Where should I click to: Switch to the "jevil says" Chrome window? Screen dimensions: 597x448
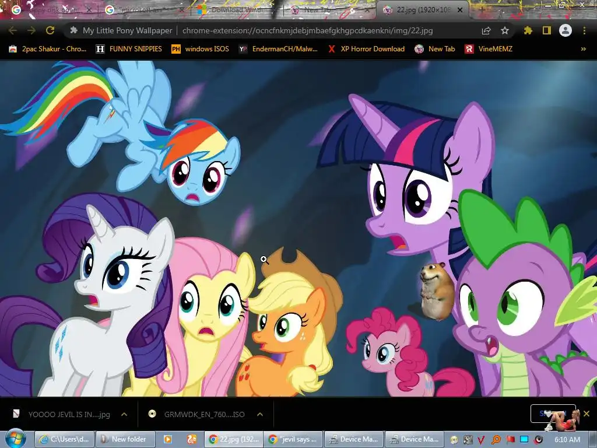pos(294,439)
